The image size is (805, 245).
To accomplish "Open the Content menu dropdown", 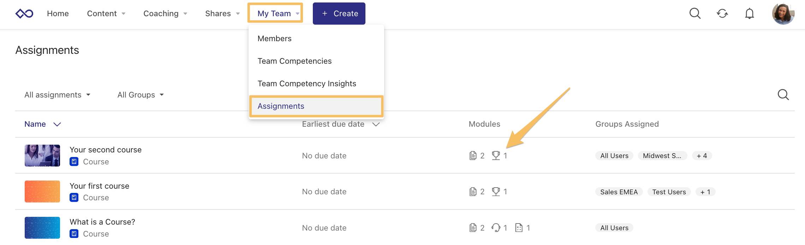I will tap(106, 13).
